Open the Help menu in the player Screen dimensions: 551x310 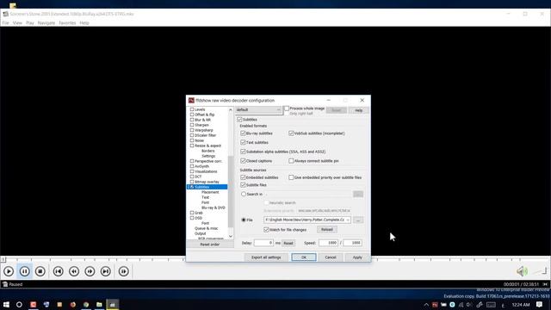84,23
